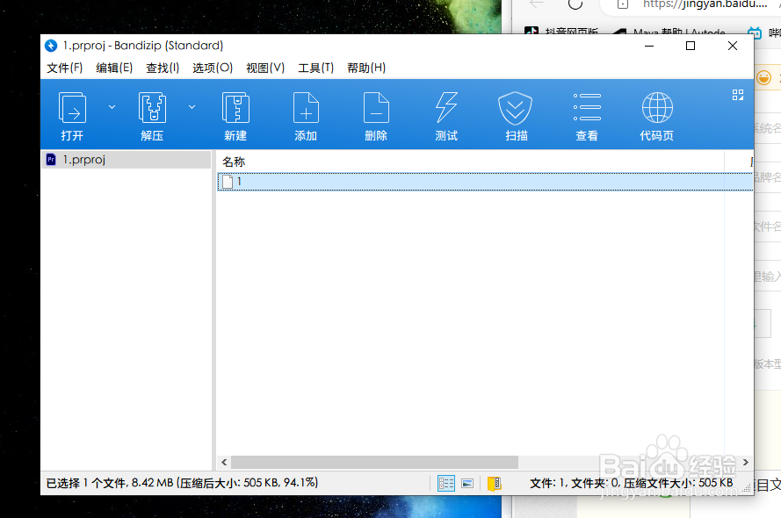Click the Maya 帮助 bookmark in browser

click(x=669, y=32)
